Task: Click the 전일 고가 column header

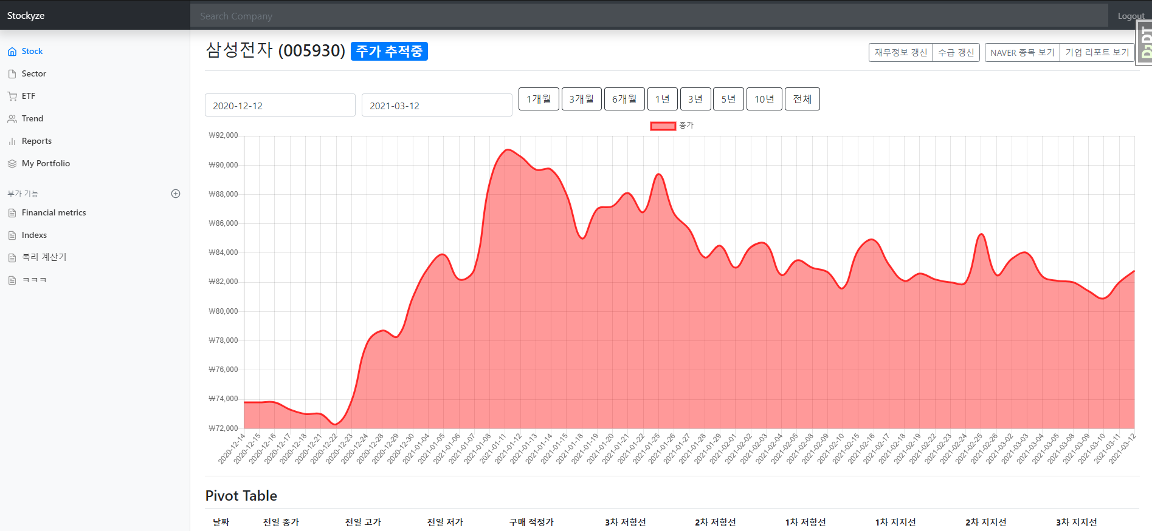Action: [x=363, y=522]
